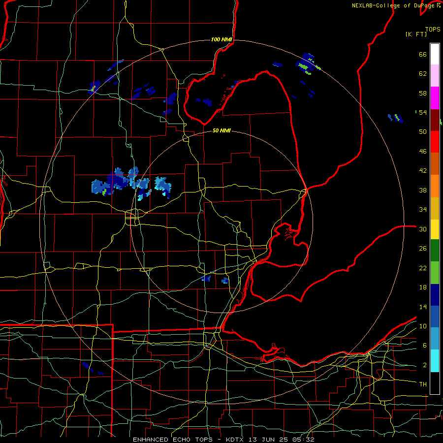The image size is (443, 443).
Task: Click the TH legend label
Action: point(423,384)
